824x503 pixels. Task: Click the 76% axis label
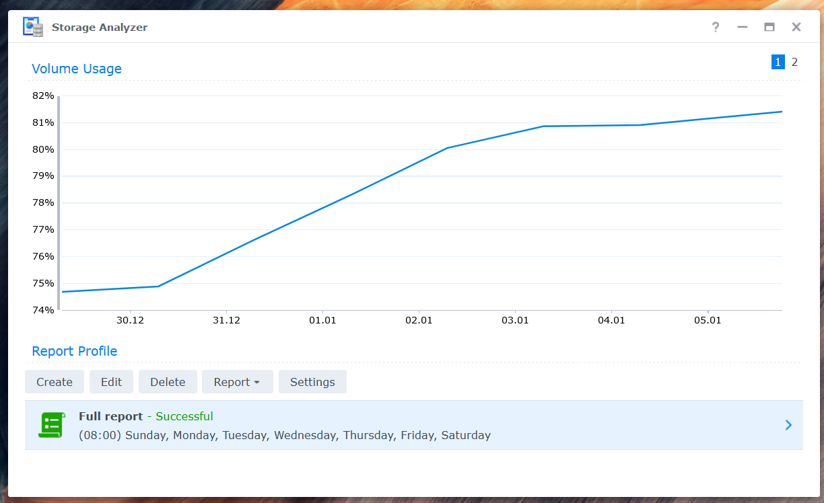[x=43, y=256]
